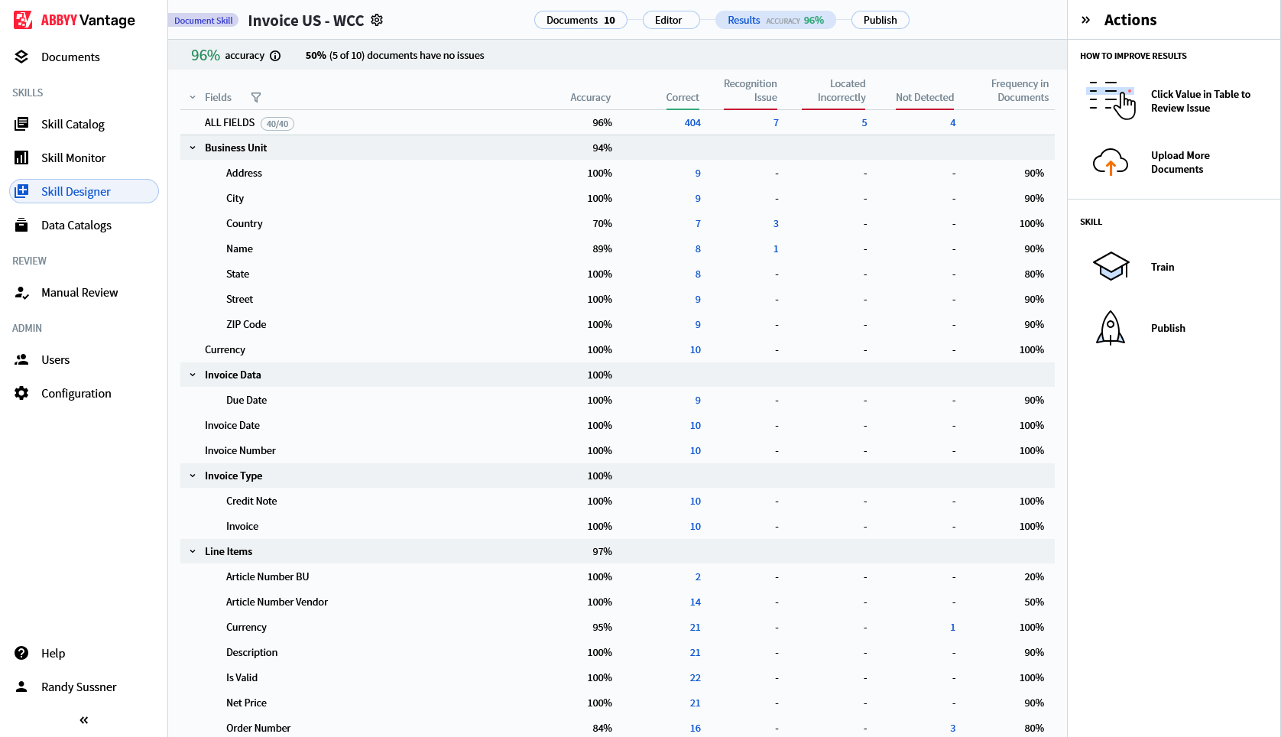Click the Upload More Documents cloud icon
The image size is (1281, 737).
click(1111, 162)
